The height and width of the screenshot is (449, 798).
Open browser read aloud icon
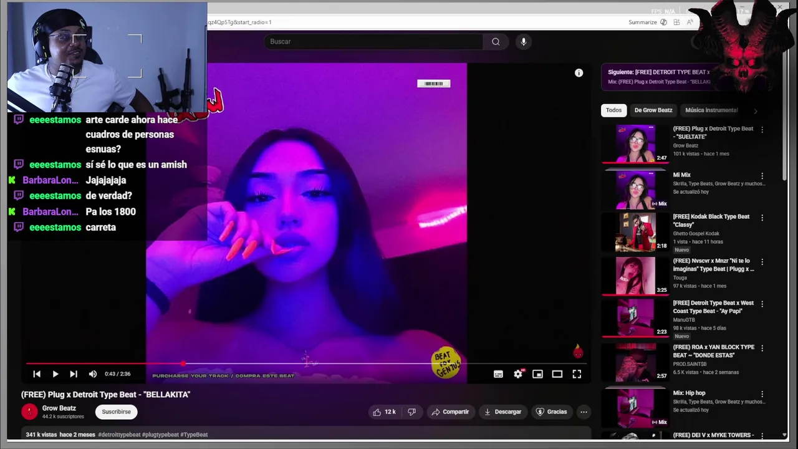690,22
